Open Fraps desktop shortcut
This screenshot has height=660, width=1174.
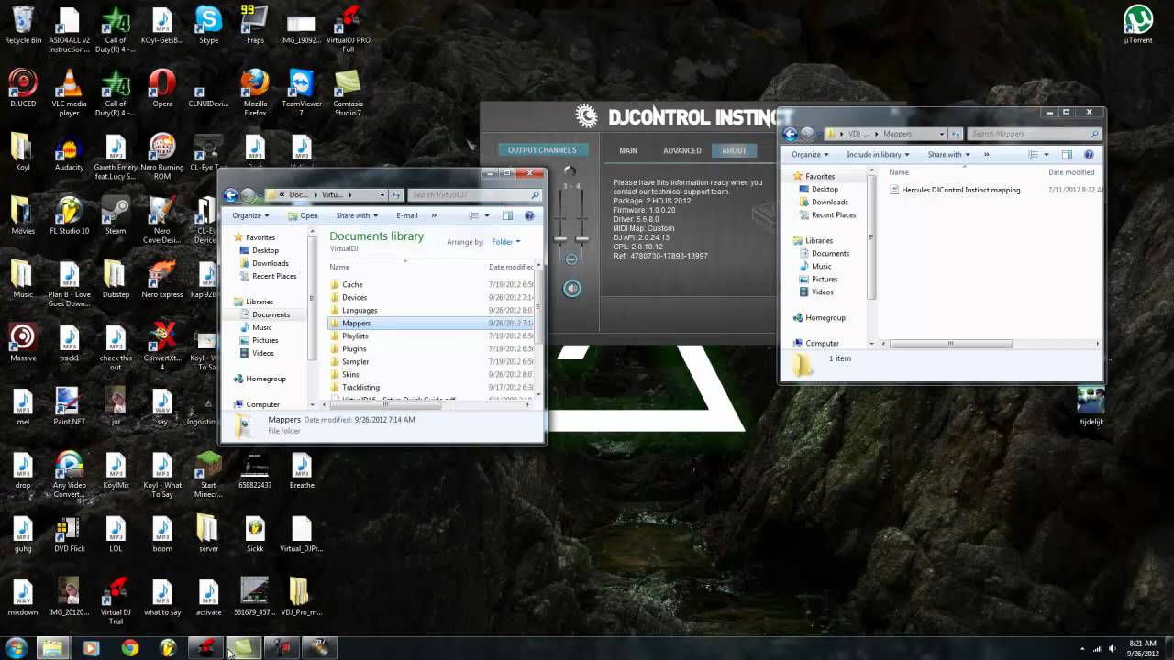coord(255,25)
